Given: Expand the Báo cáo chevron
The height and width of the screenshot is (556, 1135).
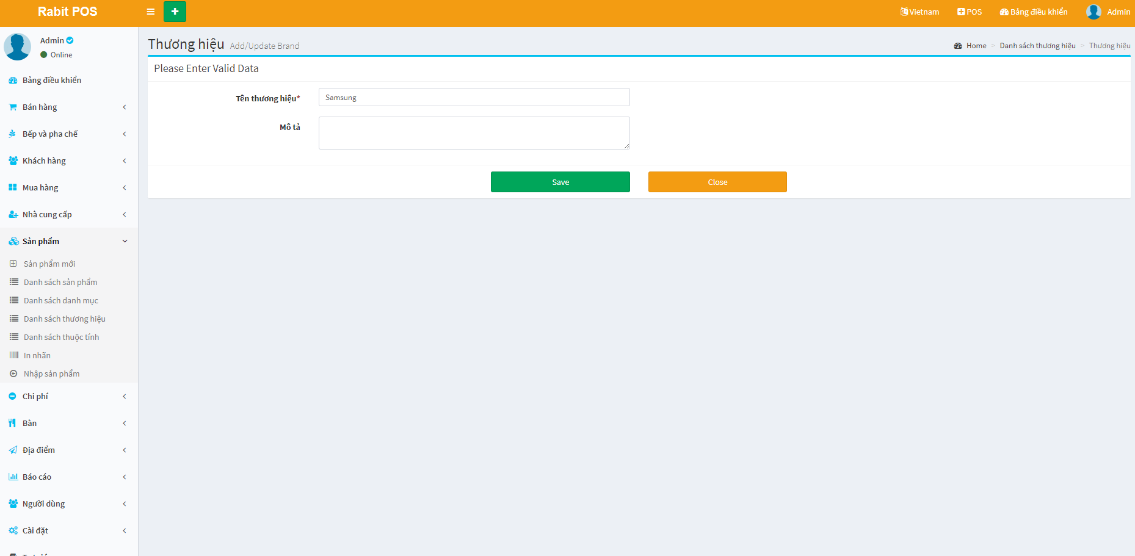Looking at the screenshot, I should [125, 477].
